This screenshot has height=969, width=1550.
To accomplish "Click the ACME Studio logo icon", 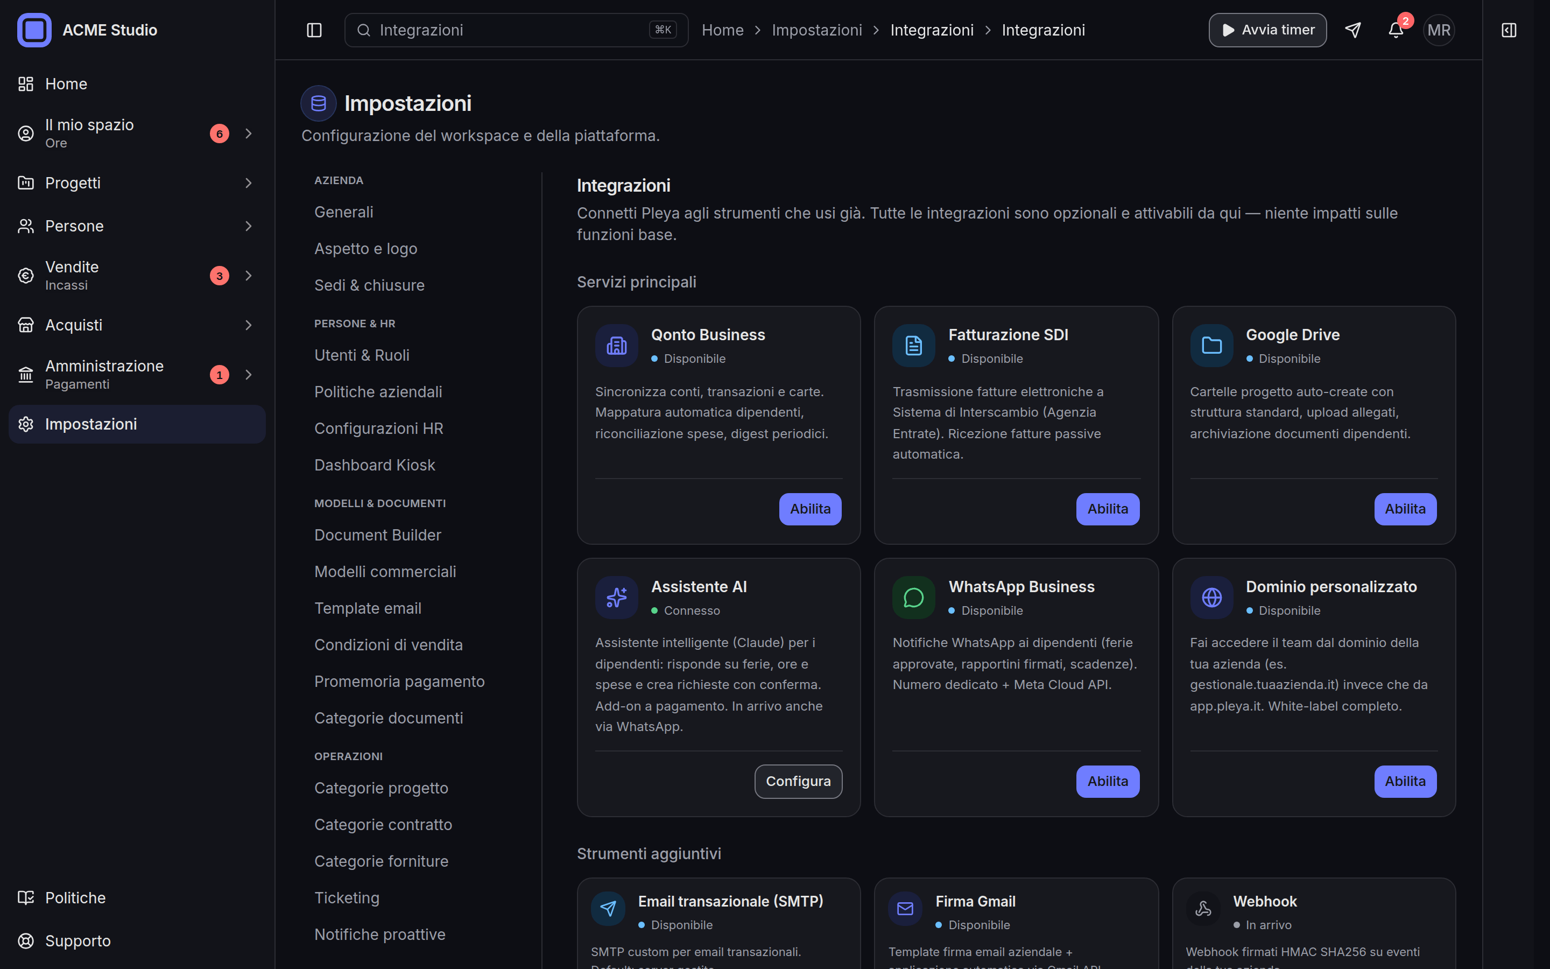I will coord(34,30).
